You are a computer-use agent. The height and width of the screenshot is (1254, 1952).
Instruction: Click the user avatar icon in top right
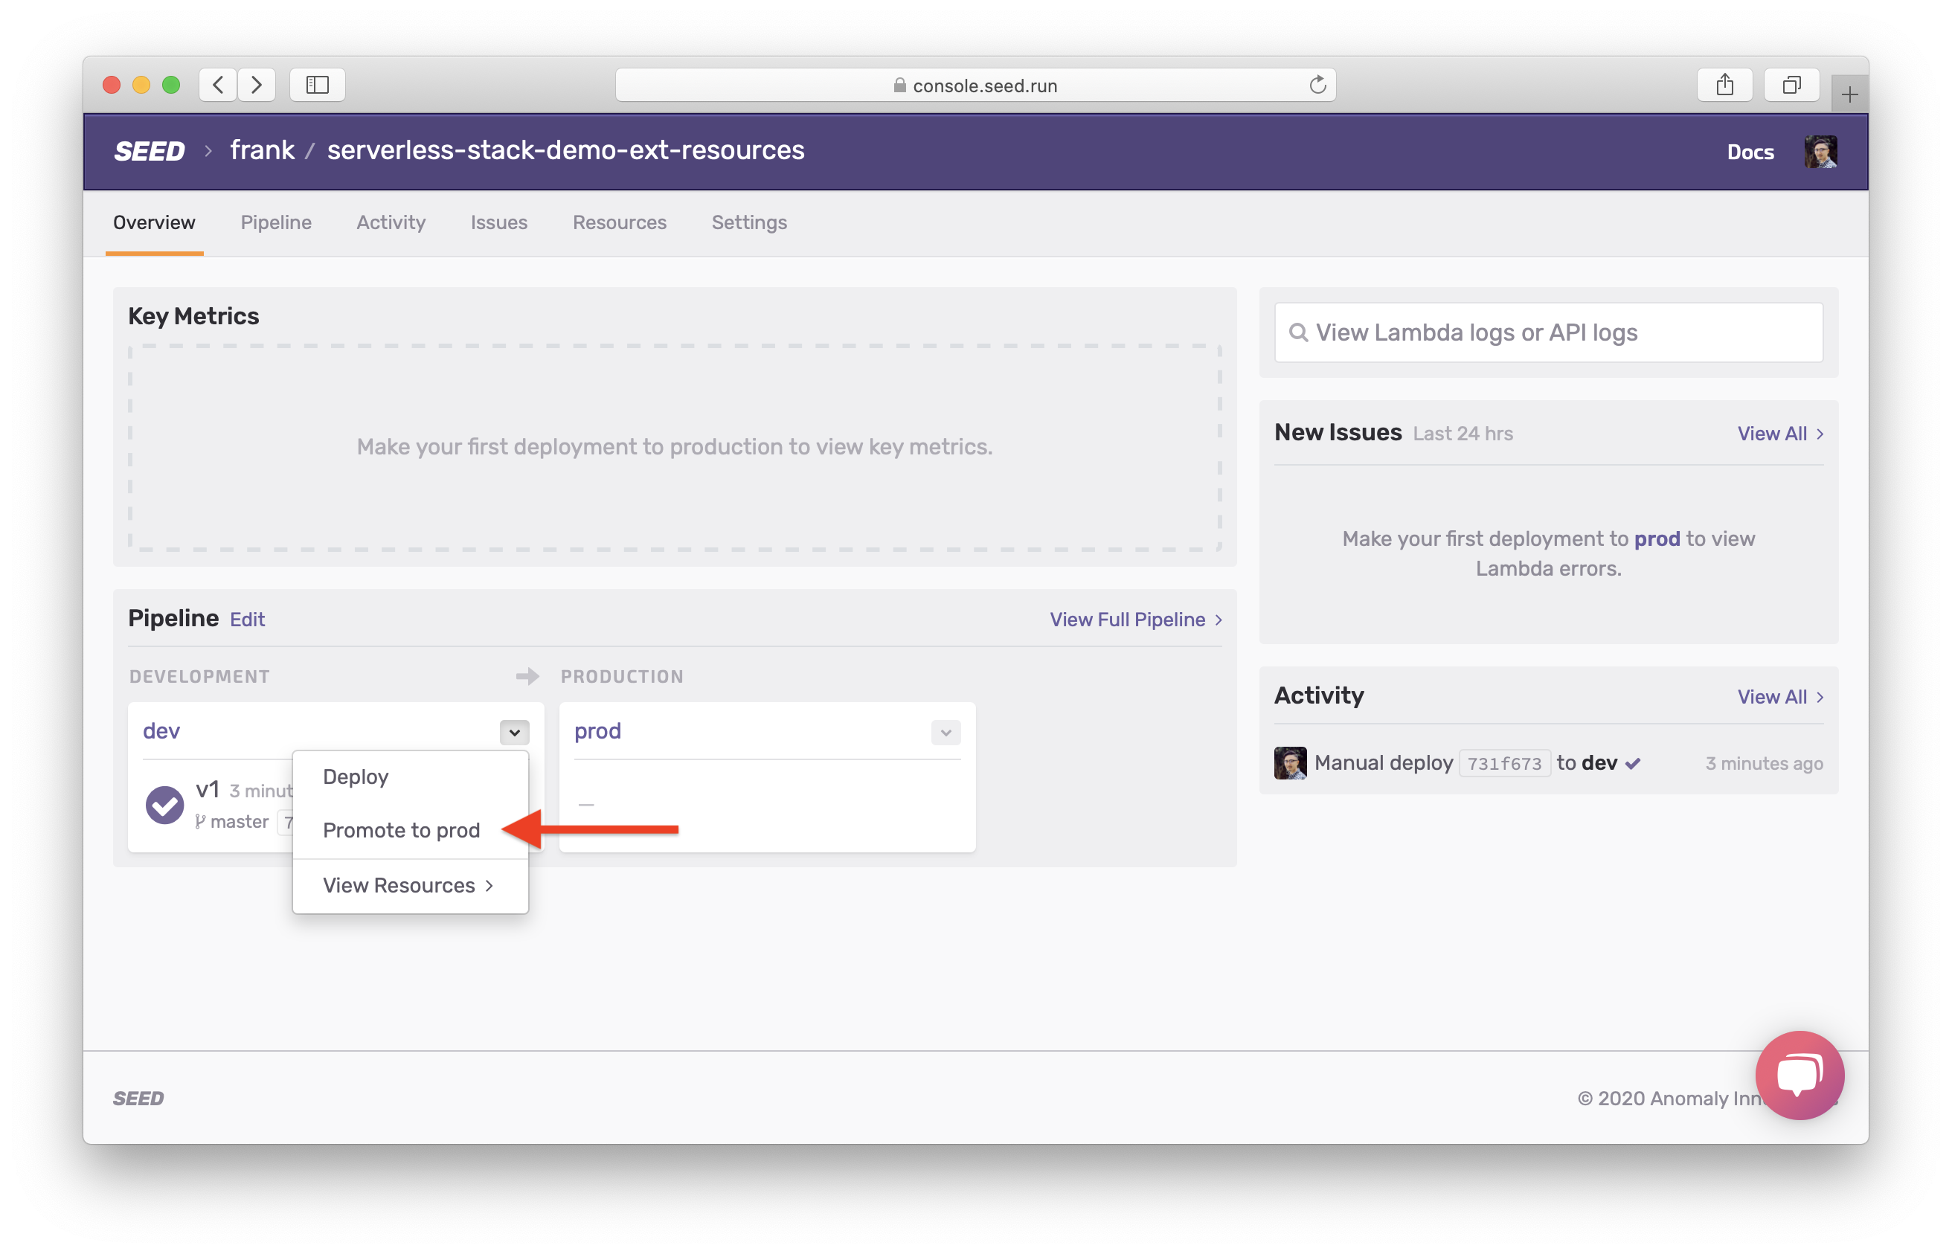click(1821, 152)
